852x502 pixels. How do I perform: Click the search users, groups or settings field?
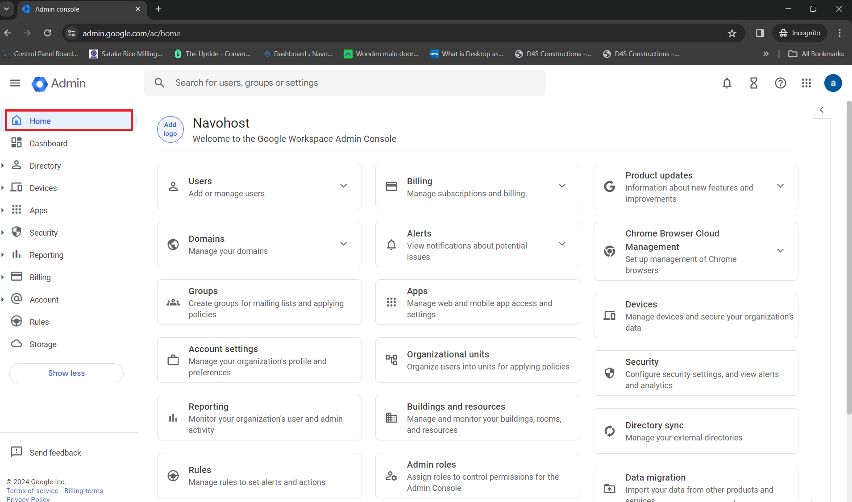345,83
